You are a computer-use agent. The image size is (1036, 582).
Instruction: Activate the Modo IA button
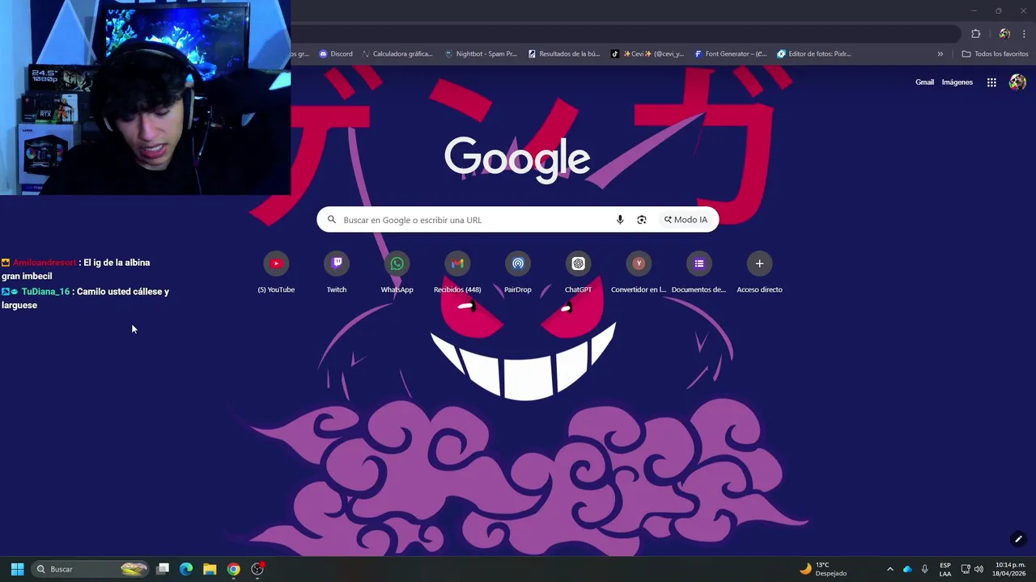pos(686,220)
